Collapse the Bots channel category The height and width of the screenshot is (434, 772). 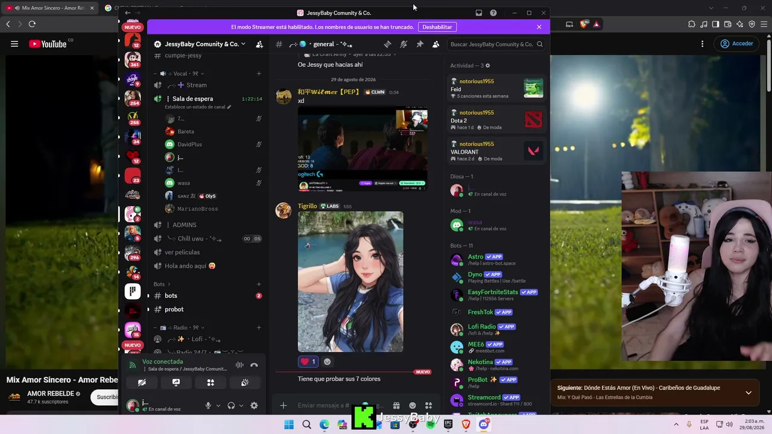162,284
